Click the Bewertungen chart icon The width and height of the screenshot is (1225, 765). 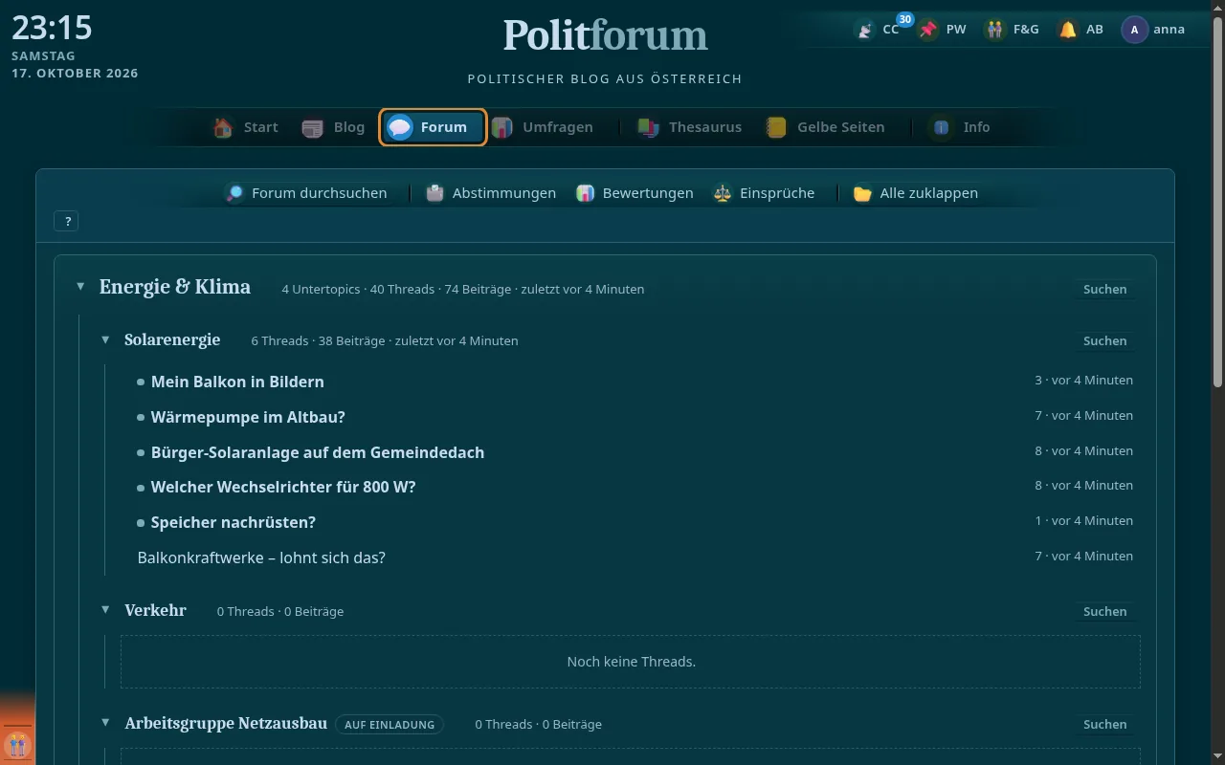point(585,193)
